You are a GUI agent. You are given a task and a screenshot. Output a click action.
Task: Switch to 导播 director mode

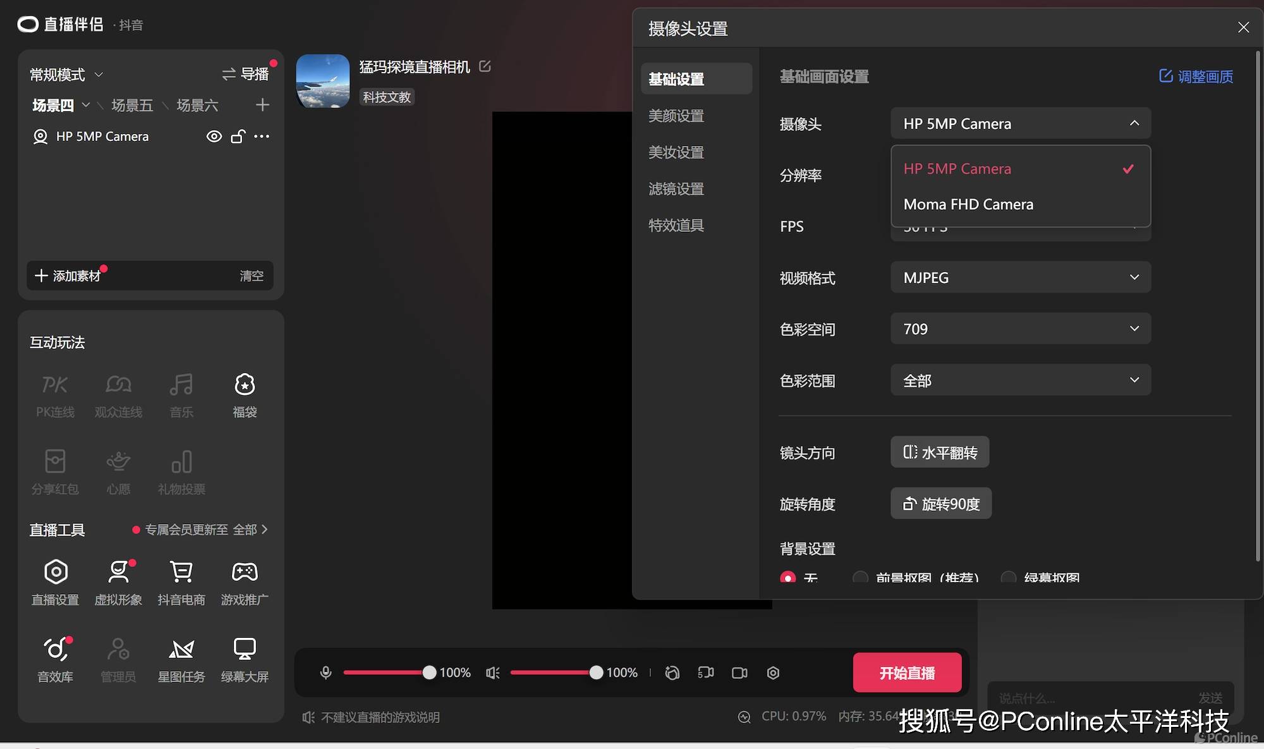coord(246,74)
